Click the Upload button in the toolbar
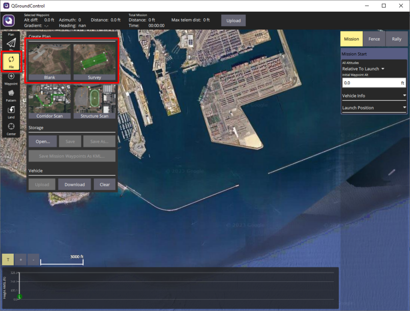 pyautogui.click(x=233, y=20)
